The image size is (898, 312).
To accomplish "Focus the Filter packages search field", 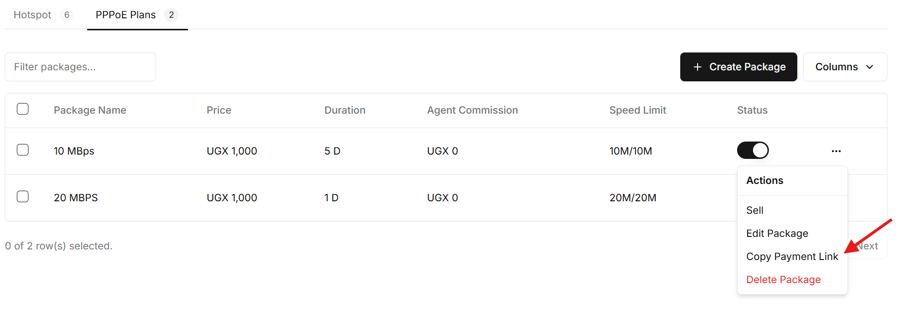I will pos(80,67).
